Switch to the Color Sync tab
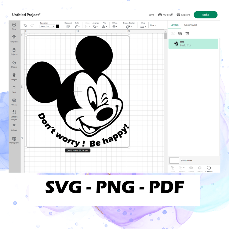This screenshot has width=229, height=229. coord(191,25)
